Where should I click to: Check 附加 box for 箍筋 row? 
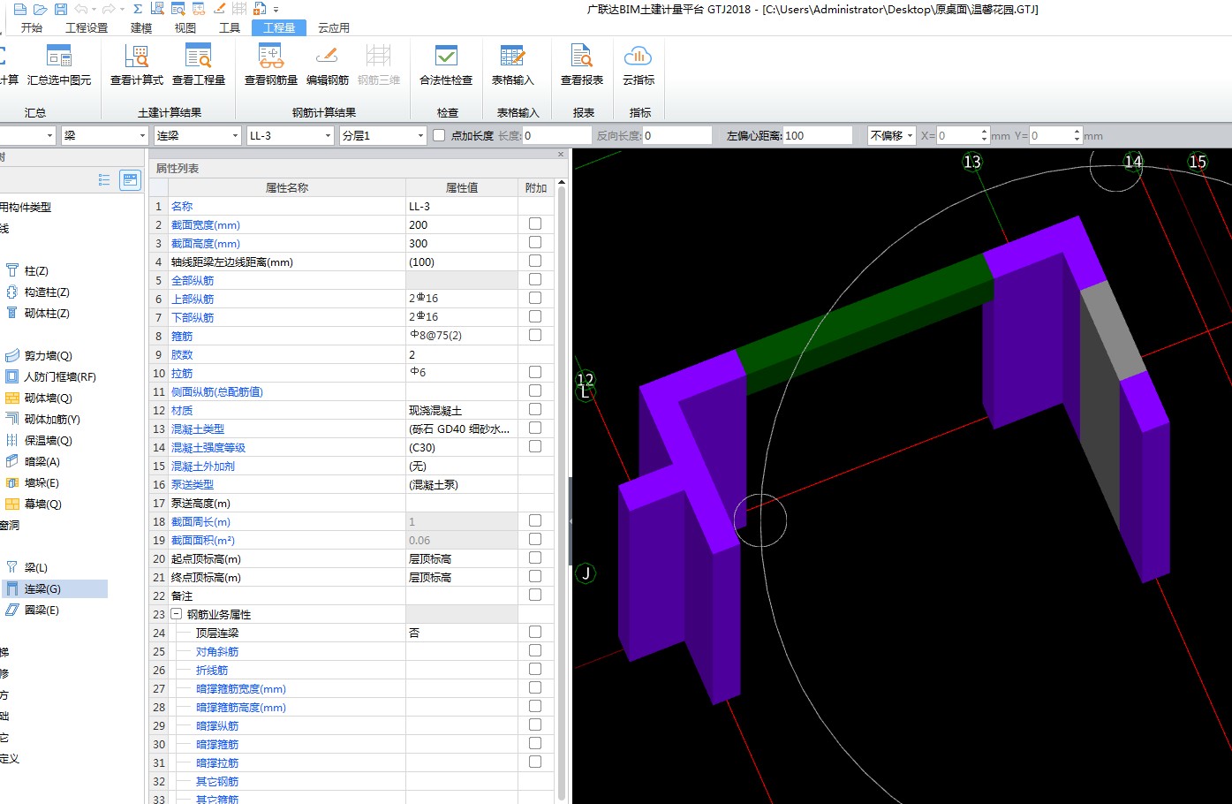click(x=535, y=336)
